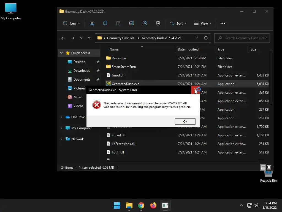282x212 pixels.
Task: Open the See more three-dots menu
Action: [x=223, y=23]
